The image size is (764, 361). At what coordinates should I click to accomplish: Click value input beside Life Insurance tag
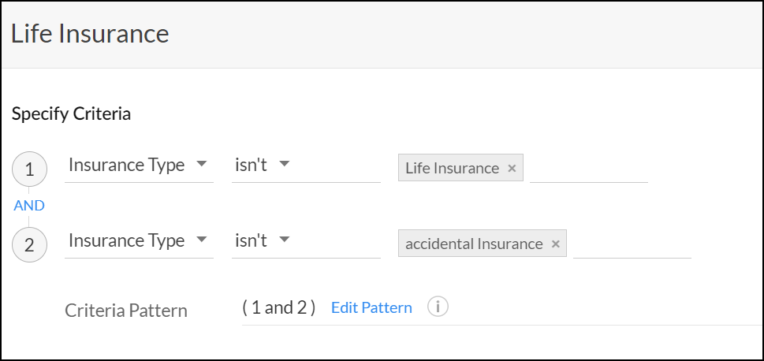tap(588, 169)
